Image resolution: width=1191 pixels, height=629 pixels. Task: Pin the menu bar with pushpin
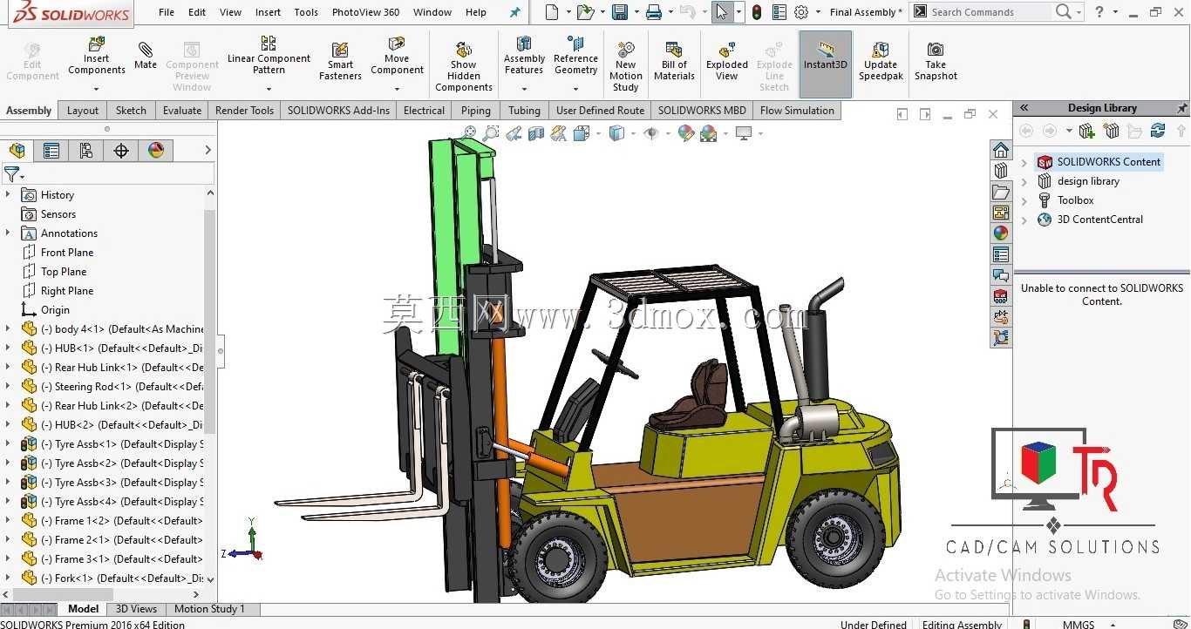(x=514, y=12)
